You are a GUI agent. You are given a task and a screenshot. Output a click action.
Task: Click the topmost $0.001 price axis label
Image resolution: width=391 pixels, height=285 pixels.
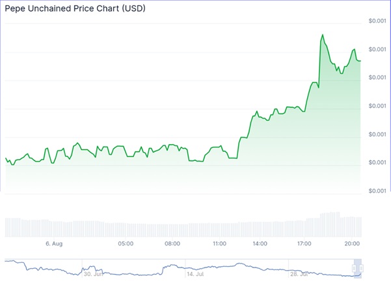click(376, 21)
